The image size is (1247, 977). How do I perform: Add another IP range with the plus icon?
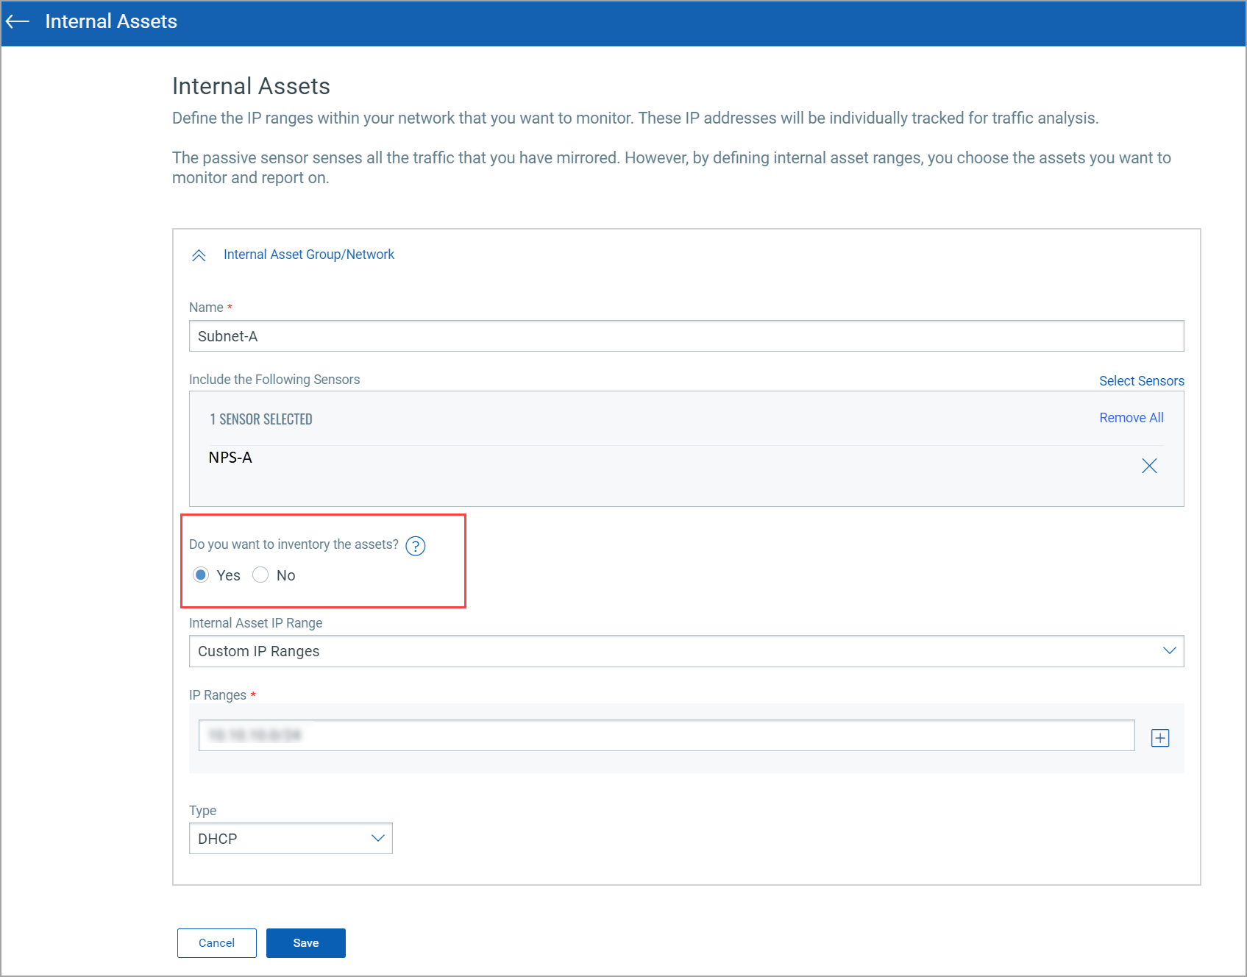[x=1159, y=737]
